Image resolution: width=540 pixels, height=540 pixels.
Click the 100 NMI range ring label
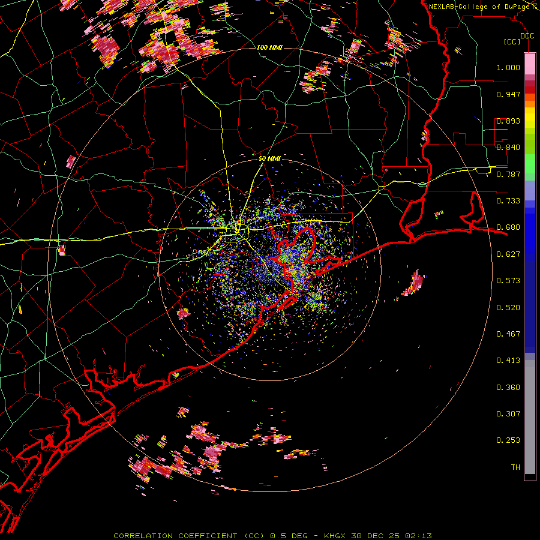[269, 47]
